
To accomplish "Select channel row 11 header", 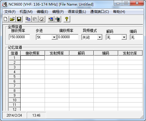I will click(x=14, y=105).
